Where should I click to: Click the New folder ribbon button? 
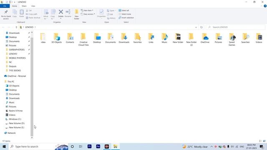click(x=77, y=15)
